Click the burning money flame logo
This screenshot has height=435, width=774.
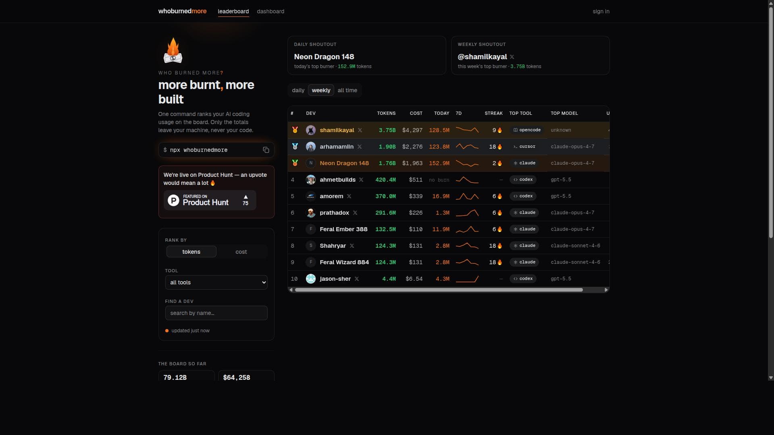click(x=173, y=50)
